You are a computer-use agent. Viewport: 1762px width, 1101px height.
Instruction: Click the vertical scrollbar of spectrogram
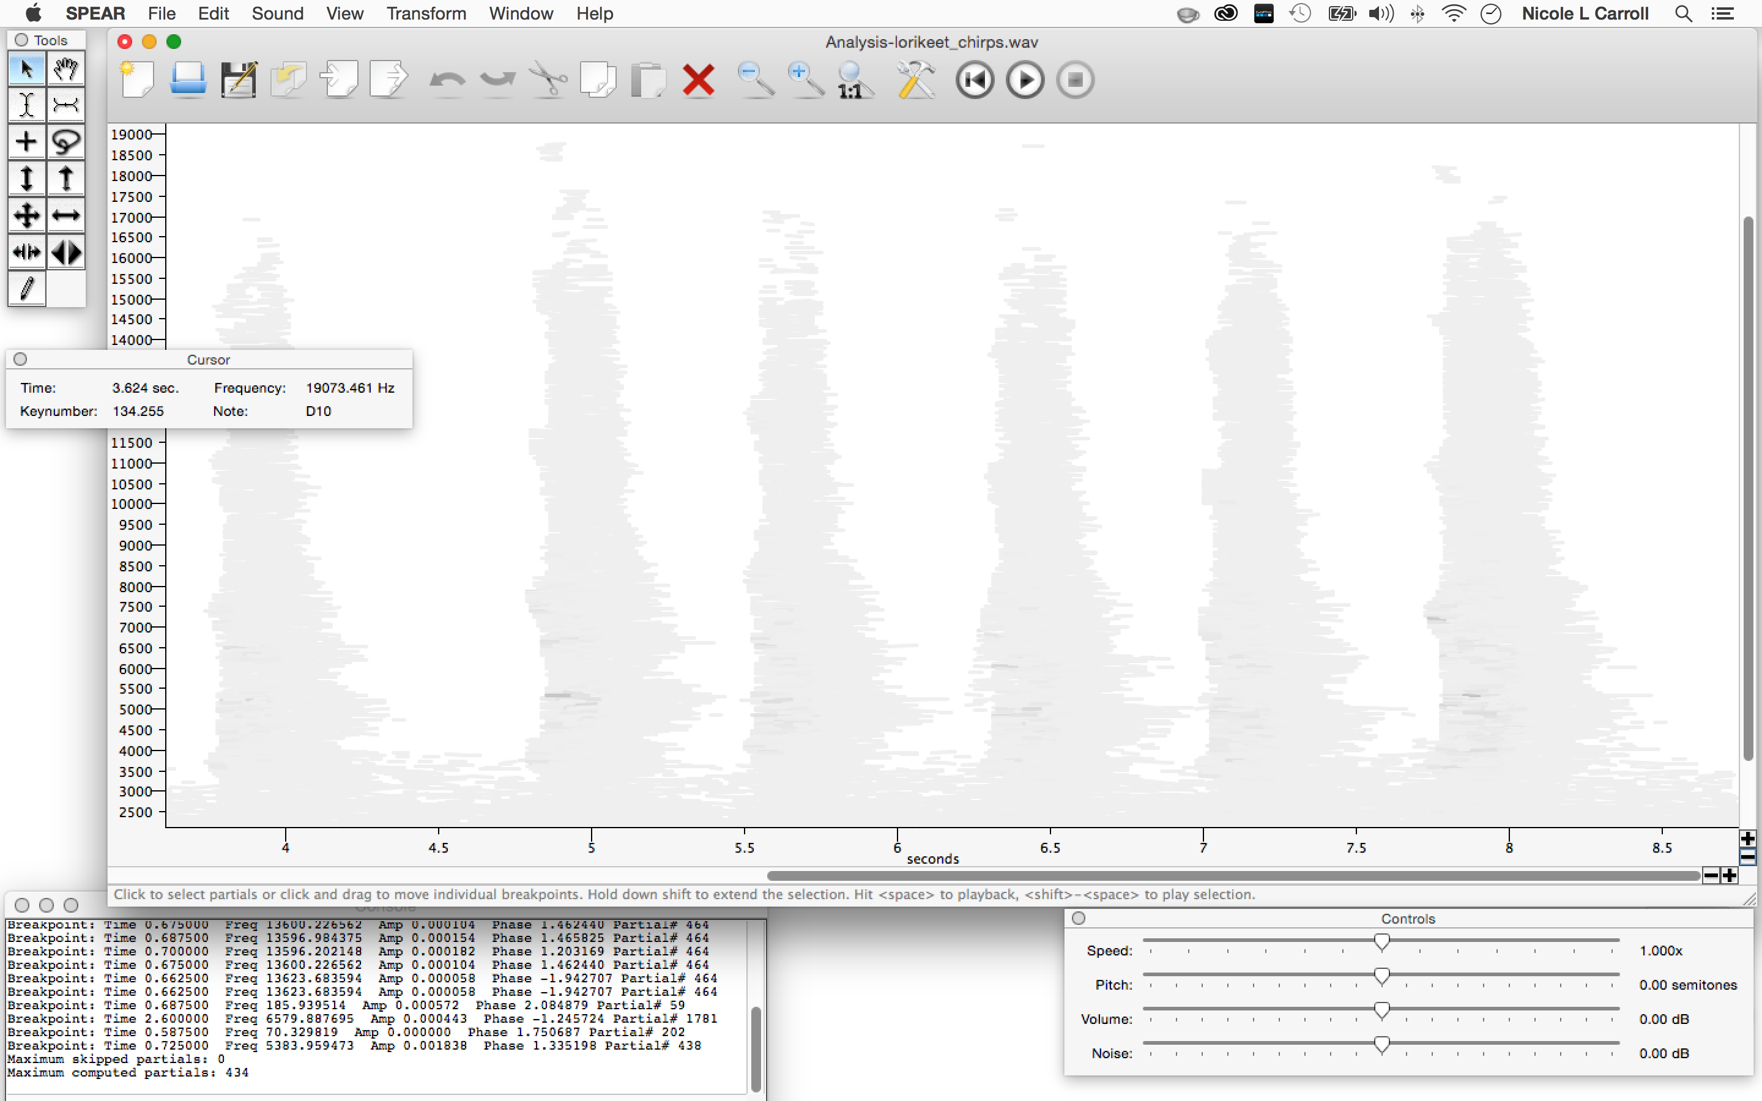1747,488
